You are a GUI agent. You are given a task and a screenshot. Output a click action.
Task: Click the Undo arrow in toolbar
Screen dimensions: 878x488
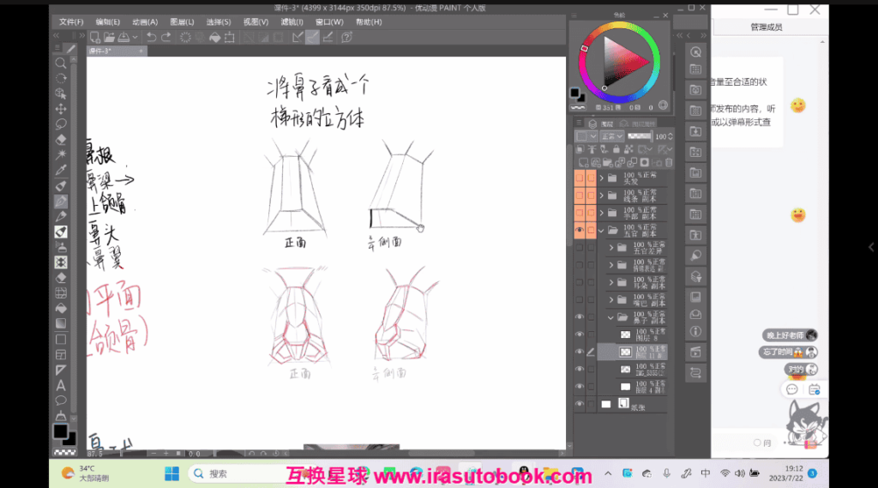click(152, 37)
